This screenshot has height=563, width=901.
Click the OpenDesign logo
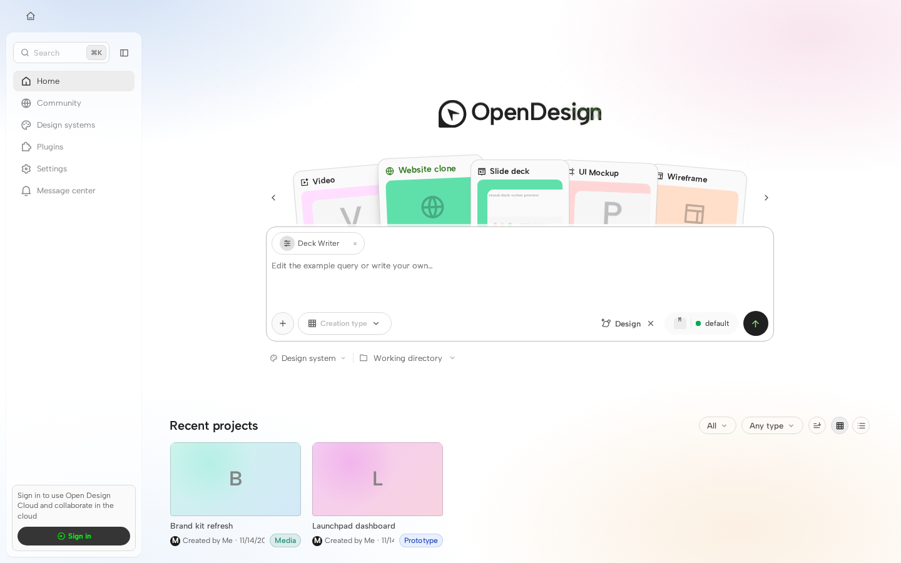tap(520, 113)
